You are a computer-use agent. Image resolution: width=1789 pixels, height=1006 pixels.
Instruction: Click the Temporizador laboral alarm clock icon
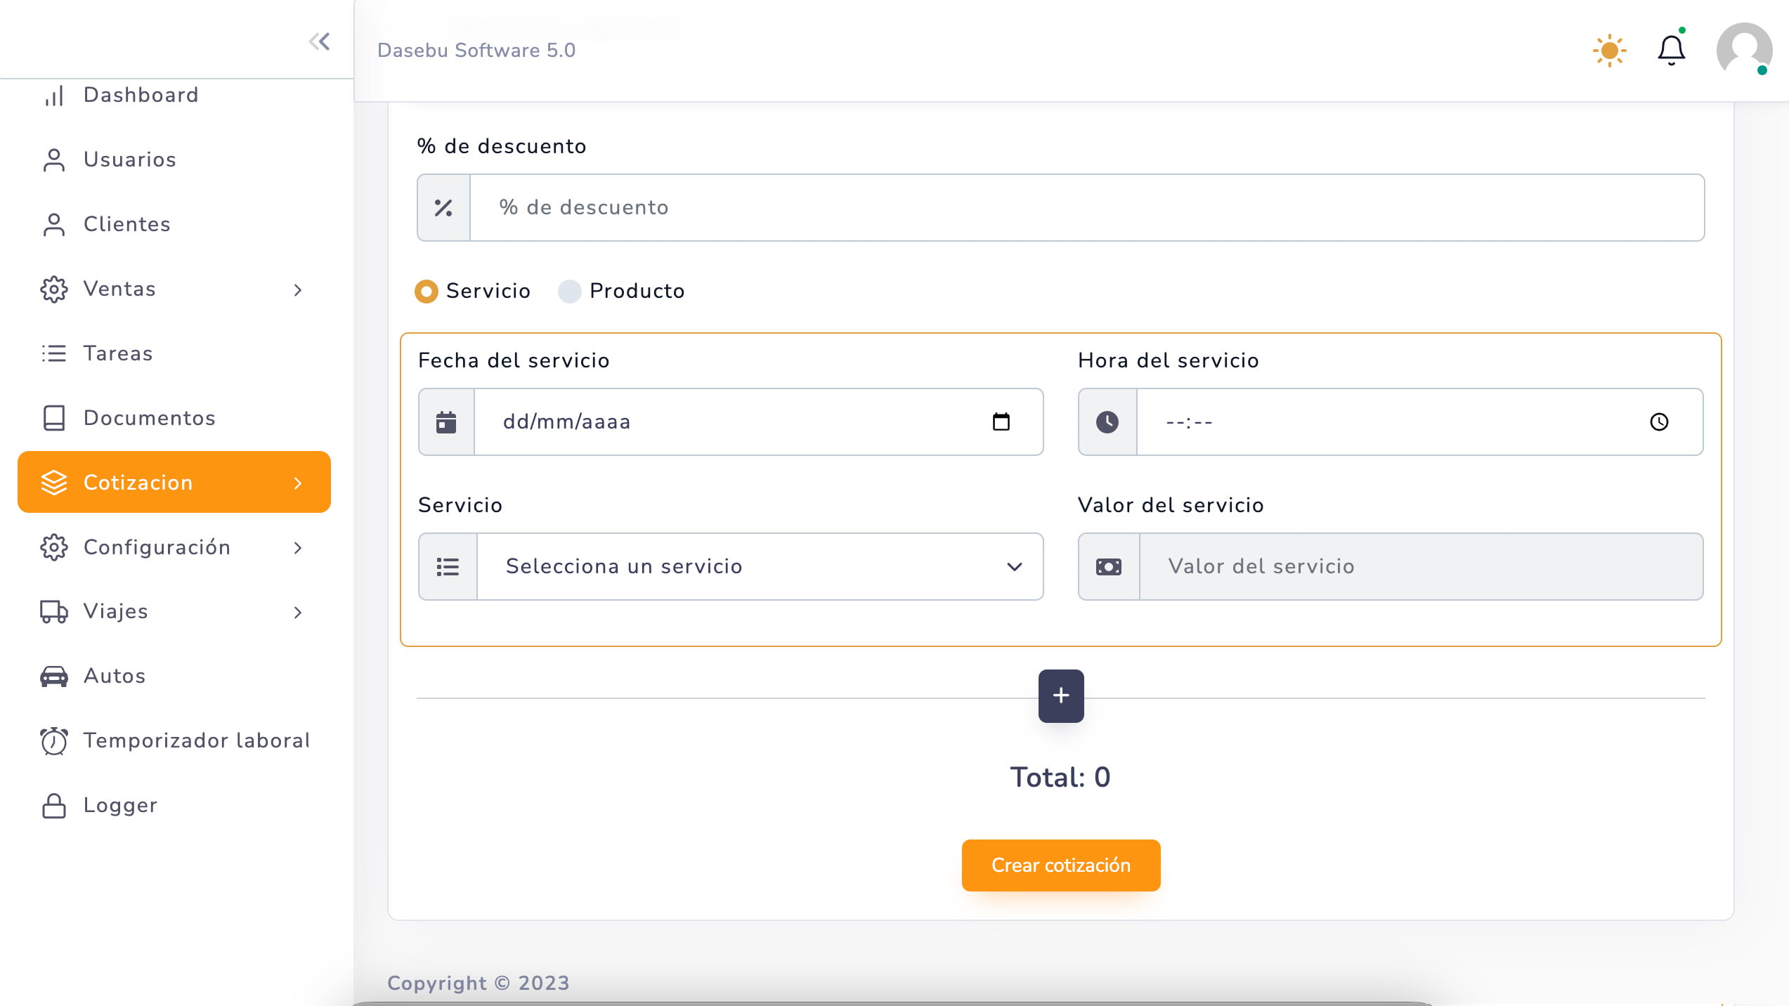[x=54, y=741]
